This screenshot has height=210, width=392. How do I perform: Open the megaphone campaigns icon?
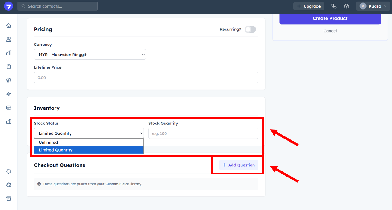(x=9, y=80)
